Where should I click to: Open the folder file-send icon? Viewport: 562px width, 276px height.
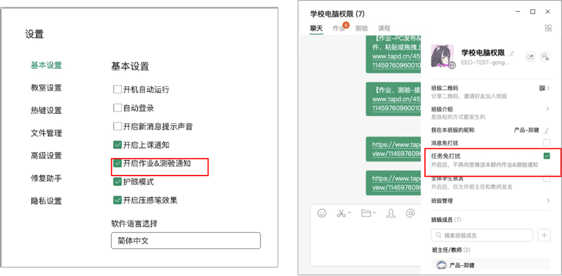pyautogui.click(x=366, y=213)
